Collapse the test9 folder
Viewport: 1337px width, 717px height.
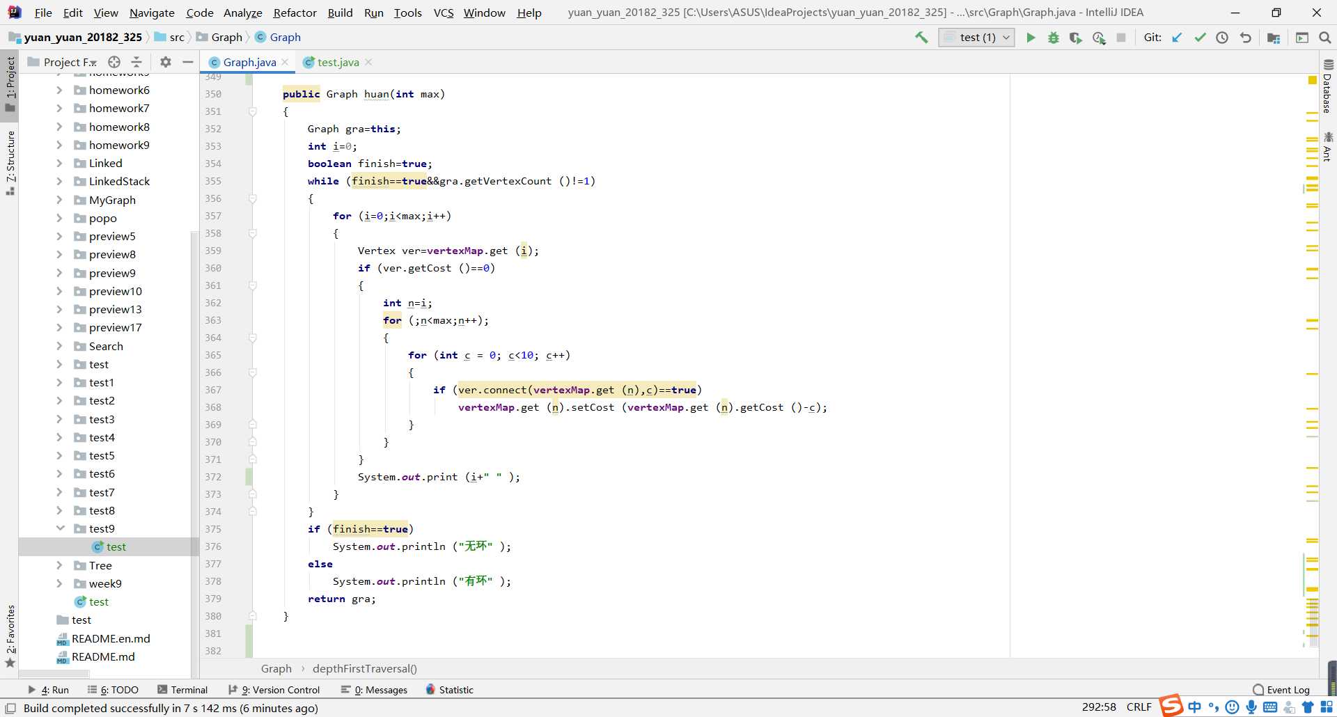(x=60, y=528)
